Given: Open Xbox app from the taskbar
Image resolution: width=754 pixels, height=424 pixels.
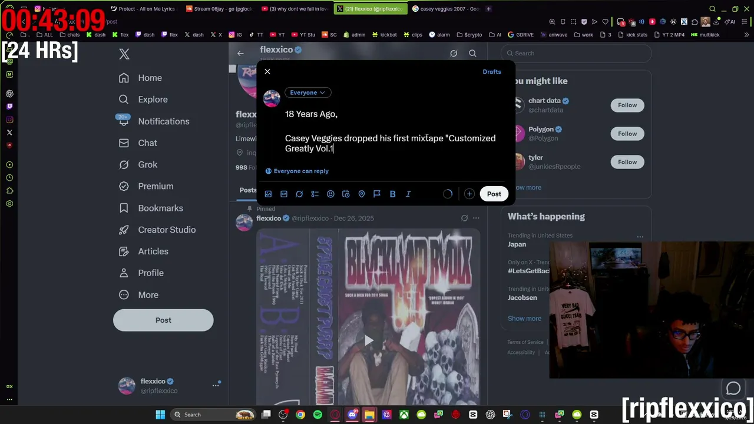Looking at the screenshot, I should (404, 415).
